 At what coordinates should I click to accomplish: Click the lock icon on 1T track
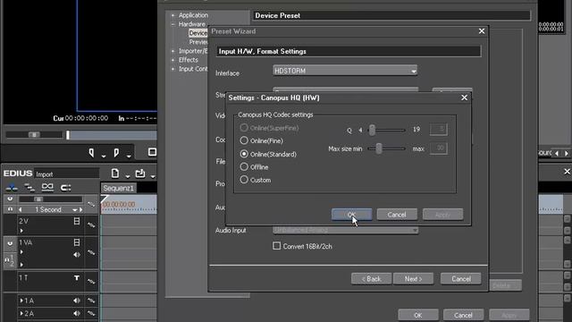91,281
